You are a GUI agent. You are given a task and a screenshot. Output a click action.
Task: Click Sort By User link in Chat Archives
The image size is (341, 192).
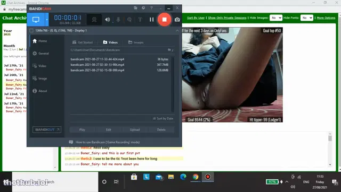coord(196,18)
